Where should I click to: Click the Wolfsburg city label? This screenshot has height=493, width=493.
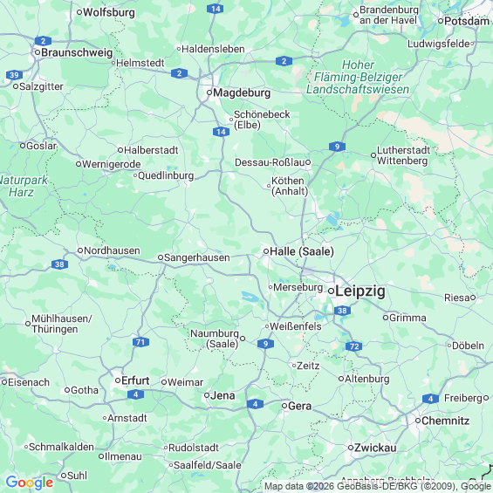(109, 12)
